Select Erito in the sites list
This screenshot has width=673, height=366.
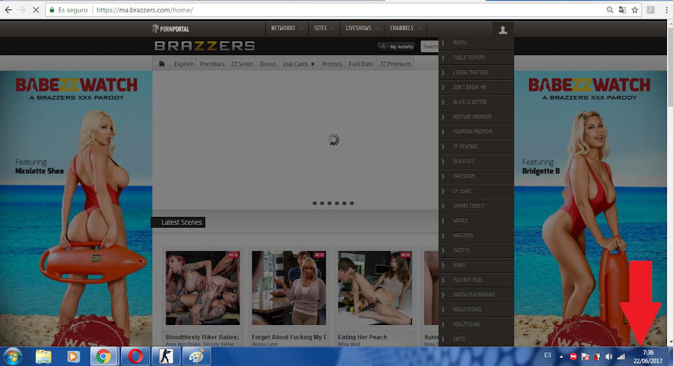476,339
